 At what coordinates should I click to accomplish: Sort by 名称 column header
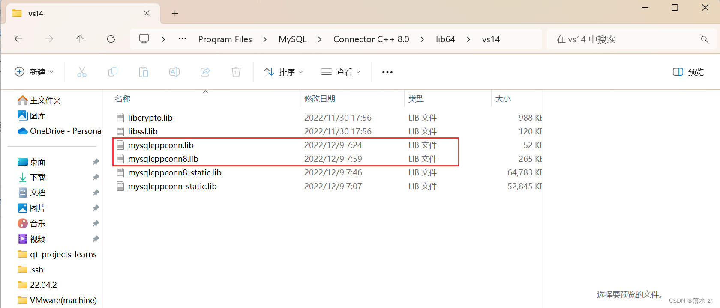click(123, 99)
